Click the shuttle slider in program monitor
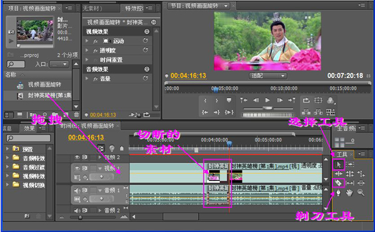 coord(268,109)
